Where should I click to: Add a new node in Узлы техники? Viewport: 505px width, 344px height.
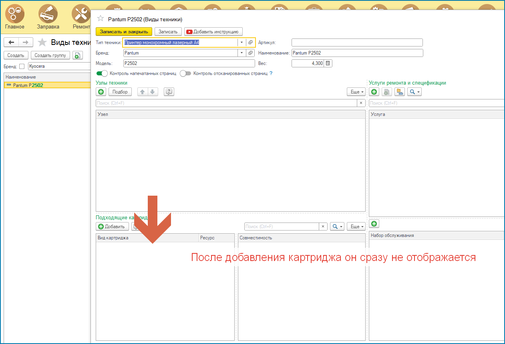[101, 92]
